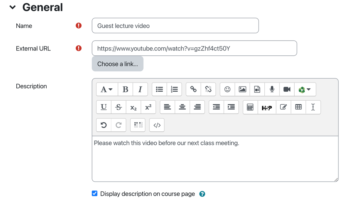Open the paragraph styles dropdown

[107, 89]
